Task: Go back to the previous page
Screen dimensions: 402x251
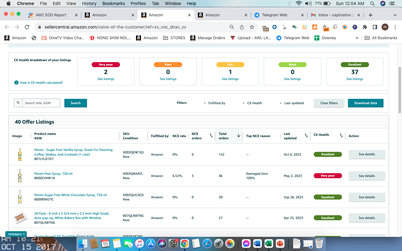Action: 7,27
